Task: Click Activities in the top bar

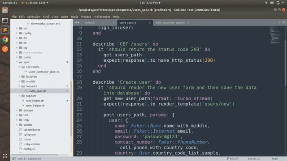Action: [9, 3]
